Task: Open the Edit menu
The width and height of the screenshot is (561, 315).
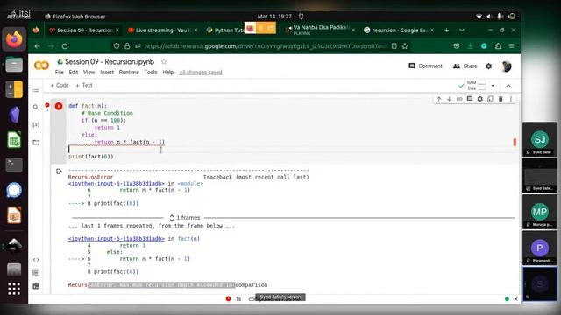Action: point(74,72)
